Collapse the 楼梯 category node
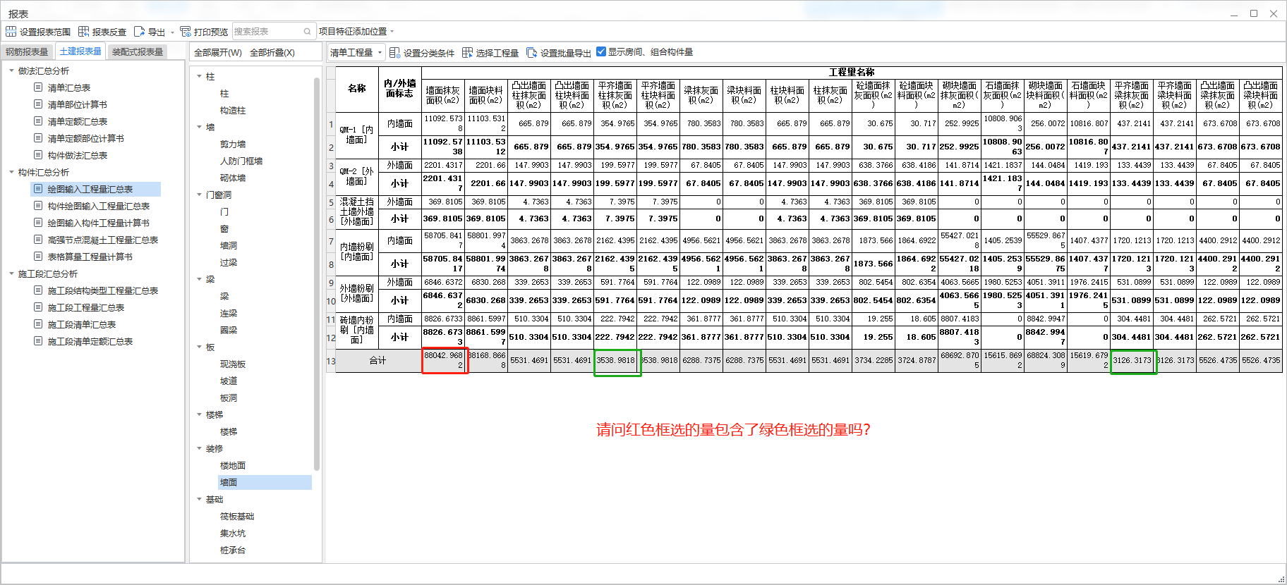Image resolution: width=1287 pixels, height=585 pixels. coord(200,414)
